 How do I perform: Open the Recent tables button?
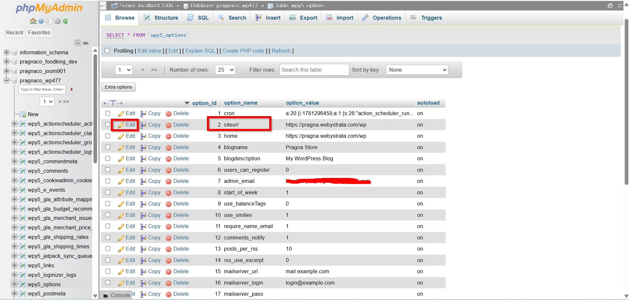(14, 32)
